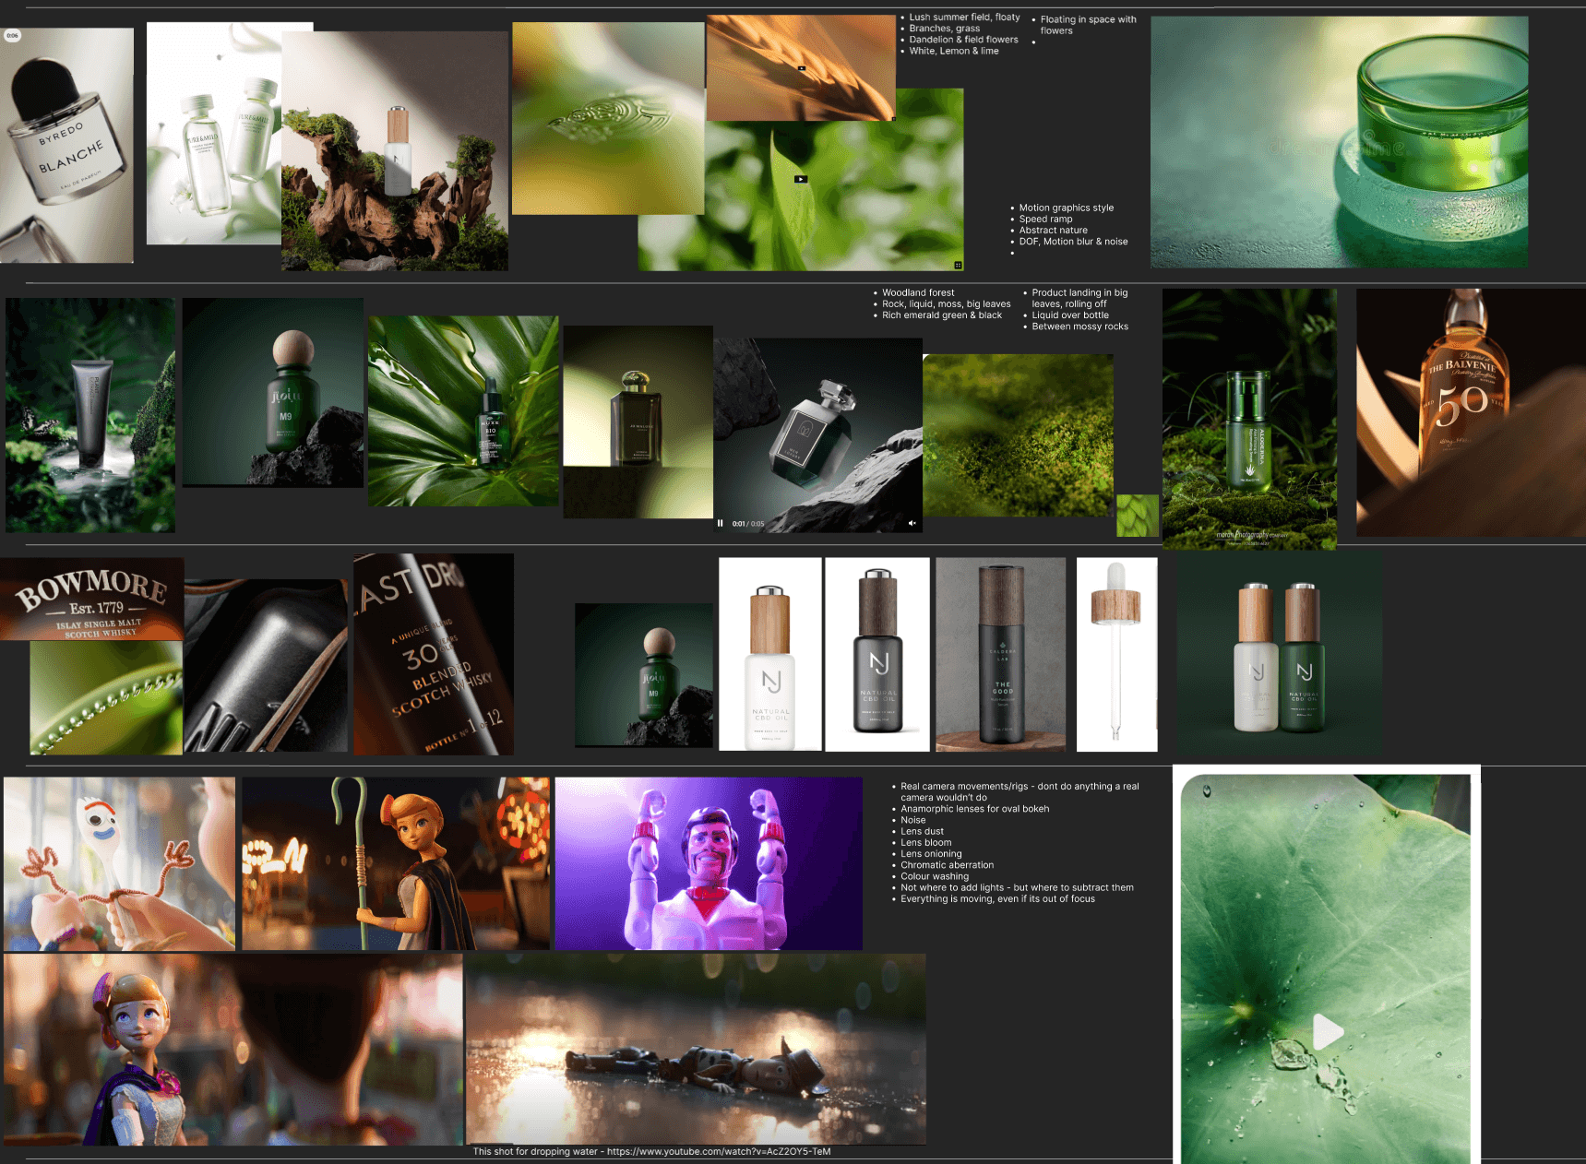Click the 0:06 duration badge on the Byredo image
Viewport: 1586px width, 1164px height.
click(x=12, y=36)
